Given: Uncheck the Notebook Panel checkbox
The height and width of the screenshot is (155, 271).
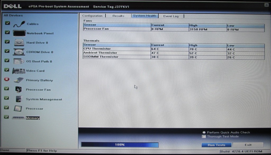Looking at the screenshot, I should coord(7,32).
